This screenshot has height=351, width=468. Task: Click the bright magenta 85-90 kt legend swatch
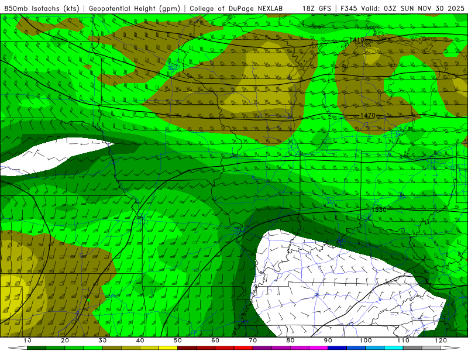tap(318, 348)
